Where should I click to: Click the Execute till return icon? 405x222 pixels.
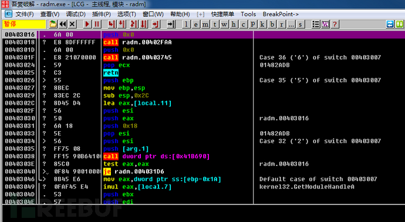point(156,24)
